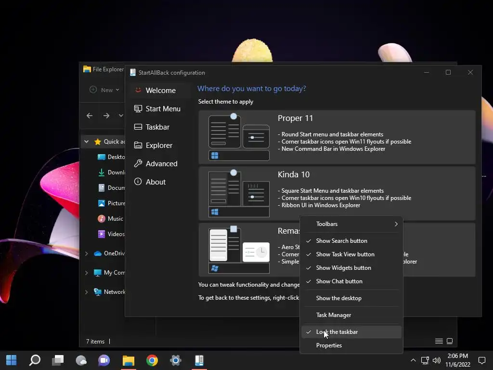Select the Kinda 10 theme preview thumbnail
493x370 pixels.
239,194
